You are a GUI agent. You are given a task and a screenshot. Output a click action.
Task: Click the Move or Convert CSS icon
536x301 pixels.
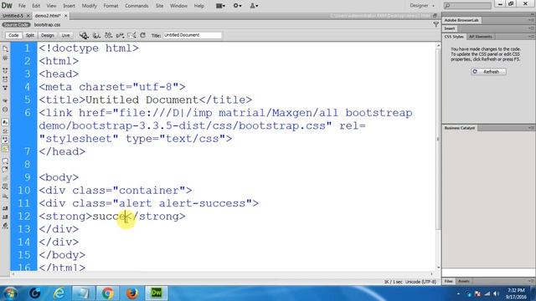(5, 196)
